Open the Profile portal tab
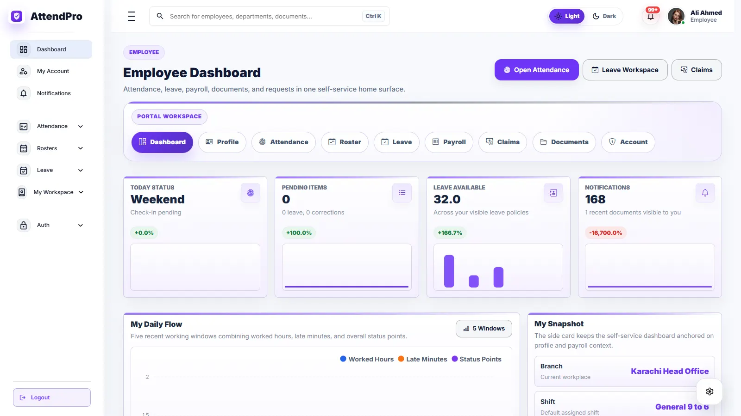 pyautogui.click(x=222, y=142)
